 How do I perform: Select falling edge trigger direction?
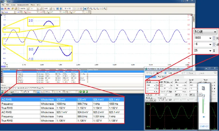(42, 92)
